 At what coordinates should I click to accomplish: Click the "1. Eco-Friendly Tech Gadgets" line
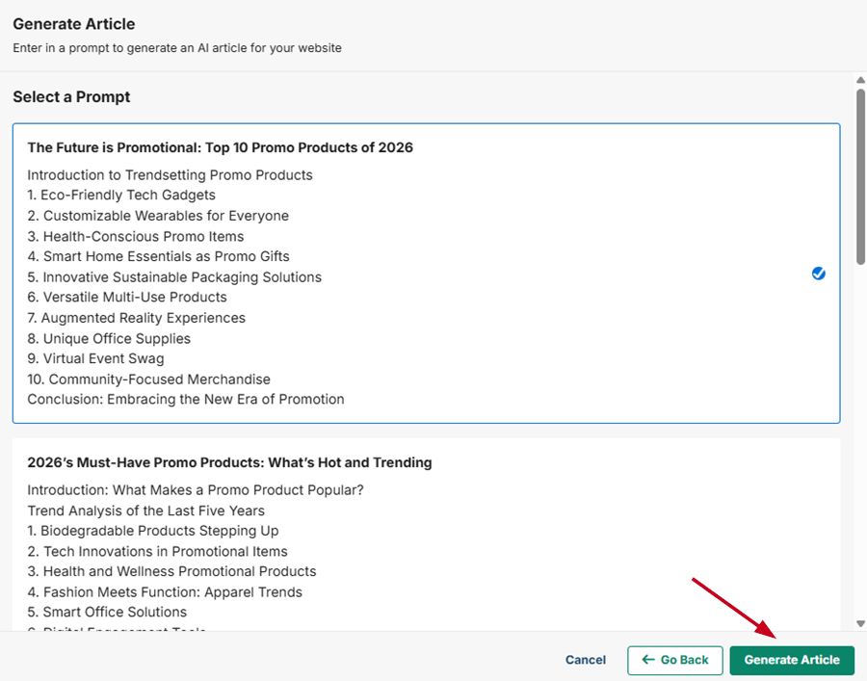click(x=121, y=196)
